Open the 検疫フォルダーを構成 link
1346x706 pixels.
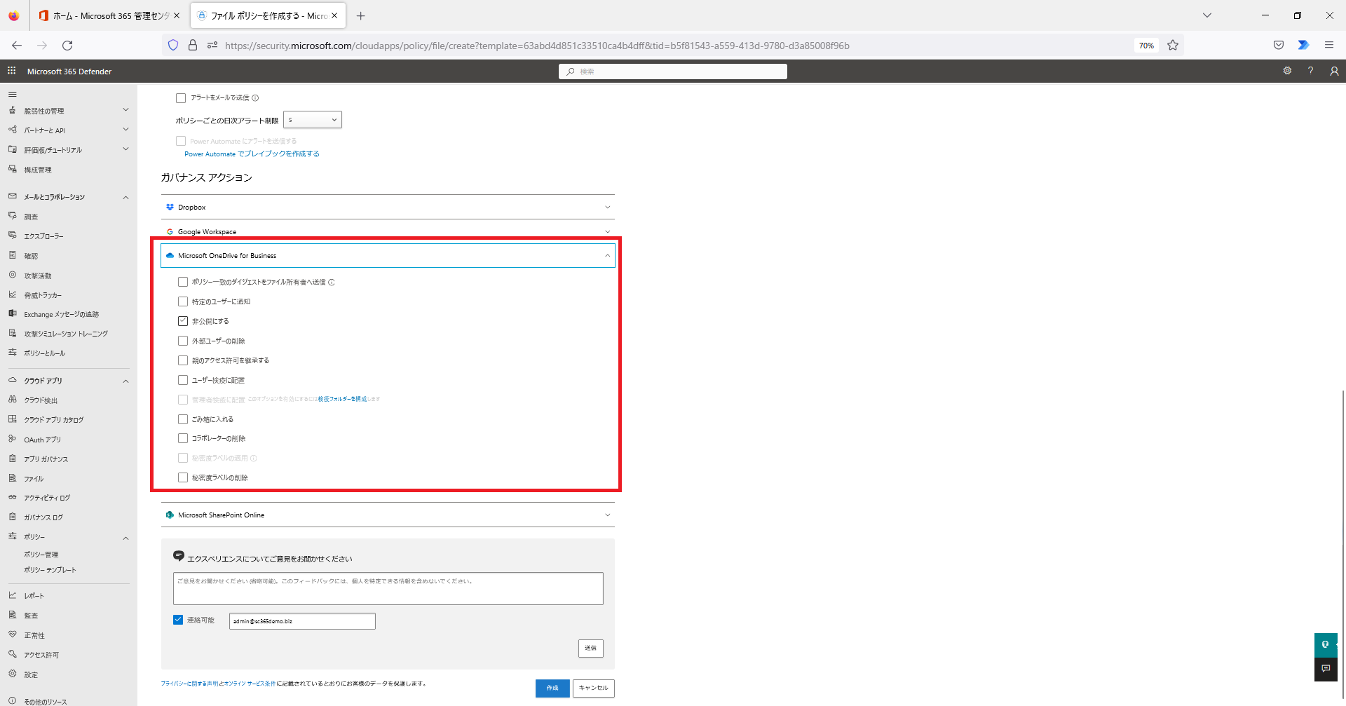(x=342, y=399)
